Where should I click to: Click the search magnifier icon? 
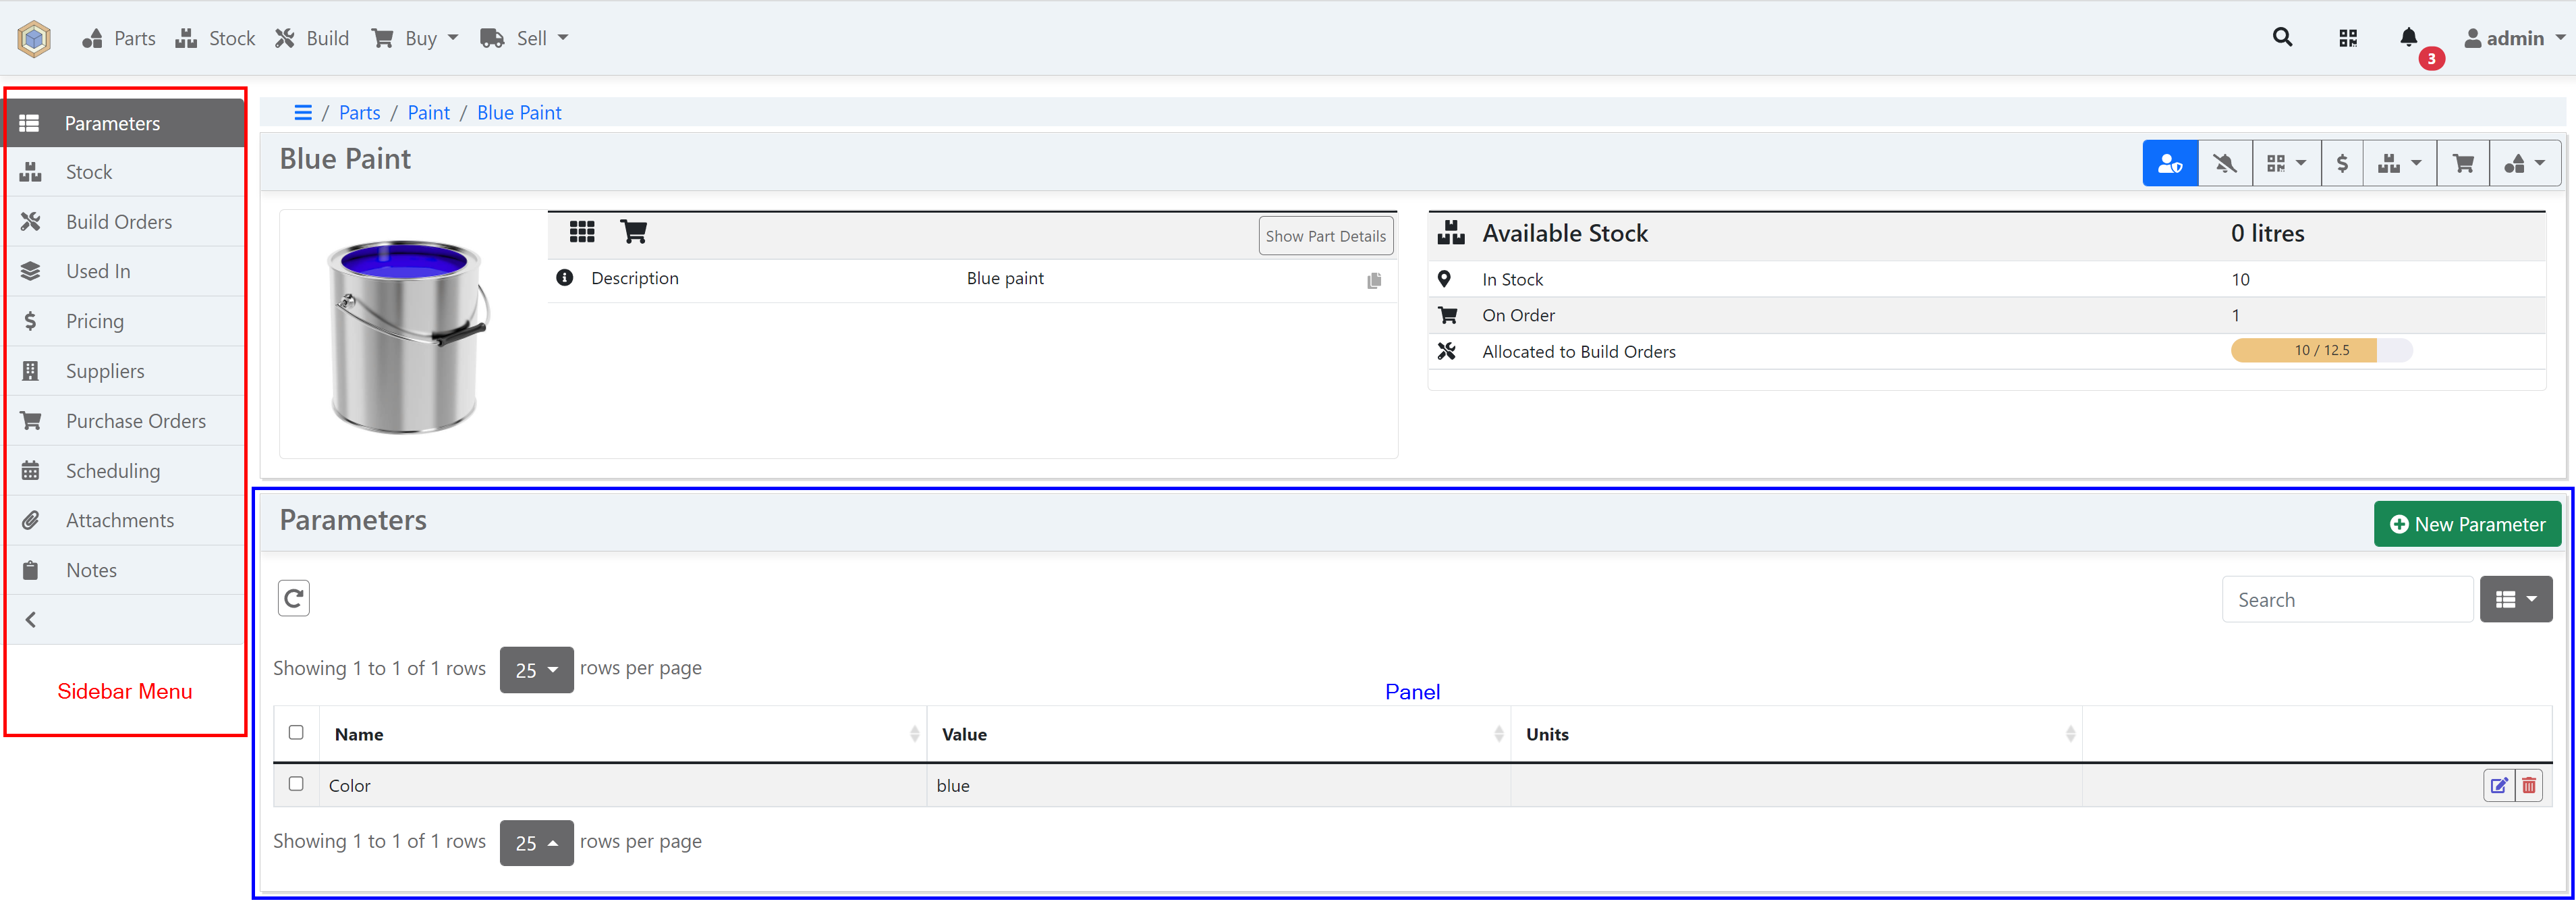[2282, 38]
